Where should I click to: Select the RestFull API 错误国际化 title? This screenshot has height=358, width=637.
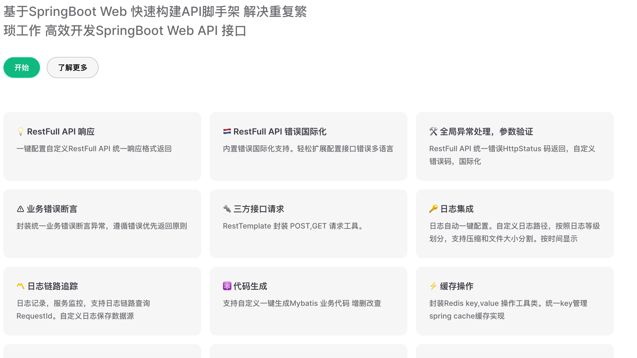click(x=280, y=132)
